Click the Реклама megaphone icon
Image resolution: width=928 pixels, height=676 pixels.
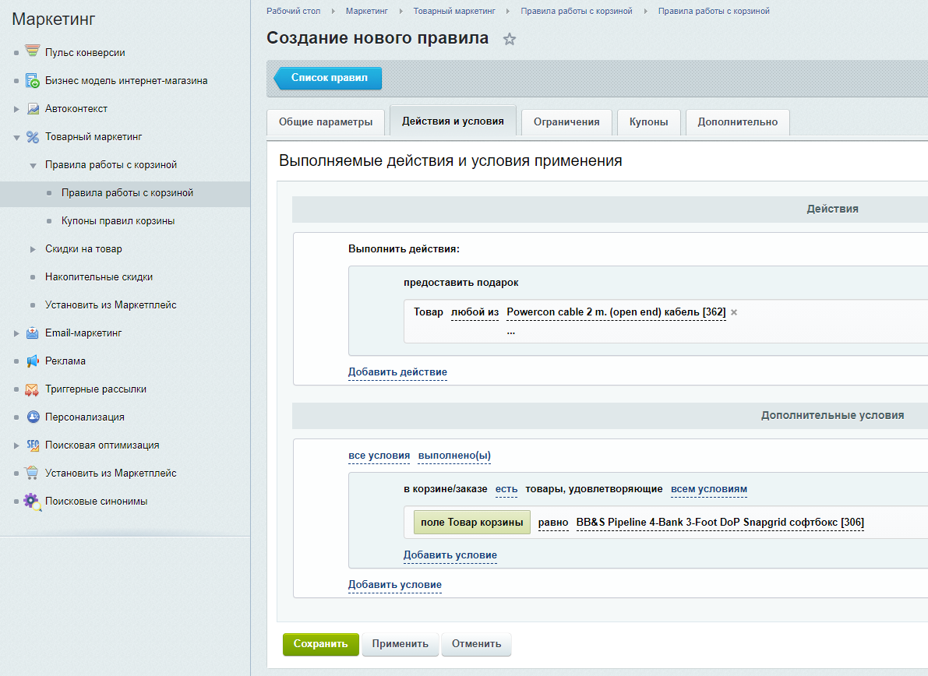tap(32, 361)
